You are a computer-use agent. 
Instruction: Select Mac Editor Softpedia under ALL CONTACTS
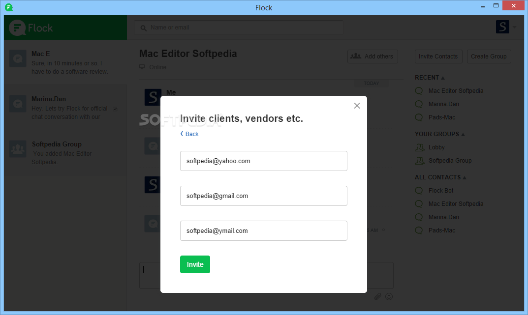pos(456,204)
